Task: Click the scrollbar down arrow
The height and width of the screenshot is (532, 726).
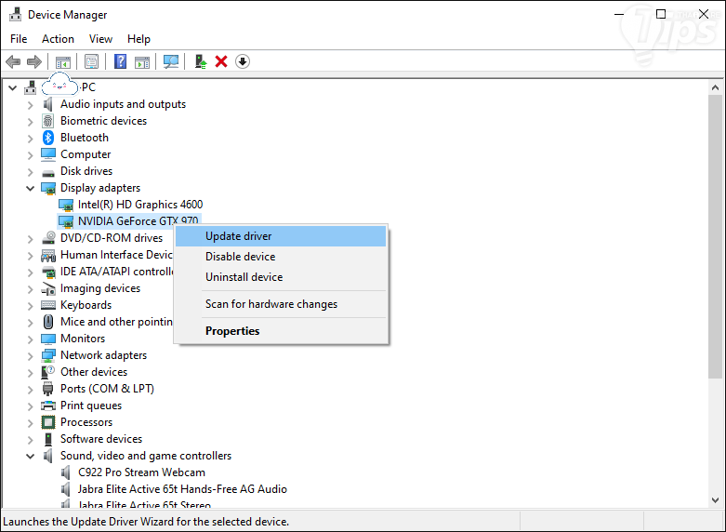Action: [x=716, y=499]
